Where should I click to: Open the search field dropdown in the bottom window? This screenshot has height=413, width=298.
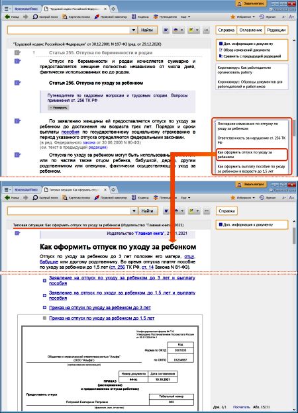pyautogui.click(x=134, y=210)
